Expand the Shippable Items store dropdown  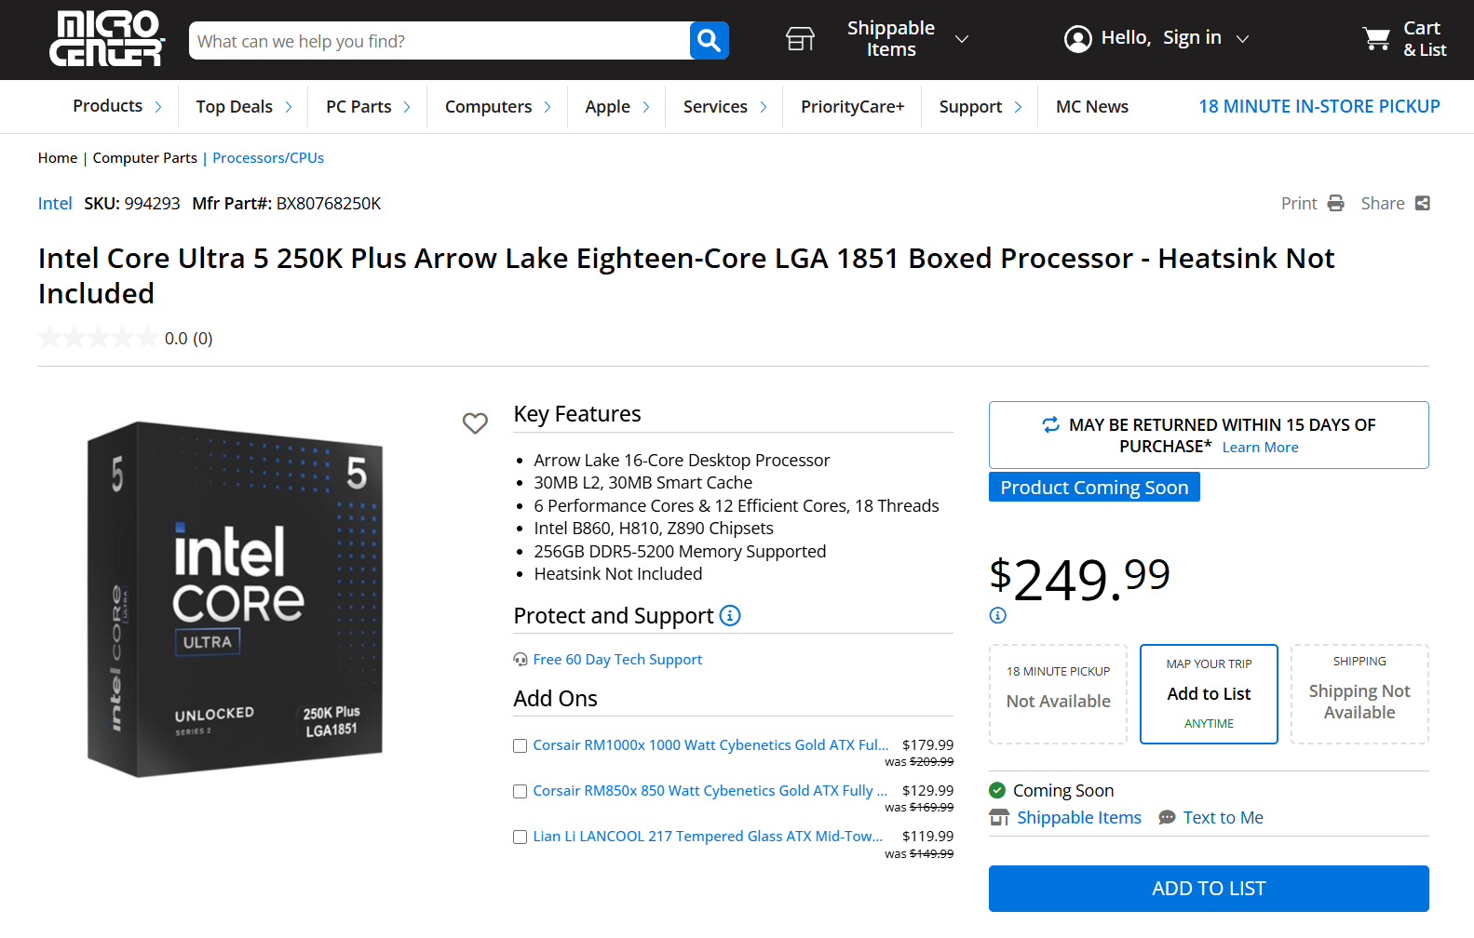pyautogui.click(x=962, y=39)
